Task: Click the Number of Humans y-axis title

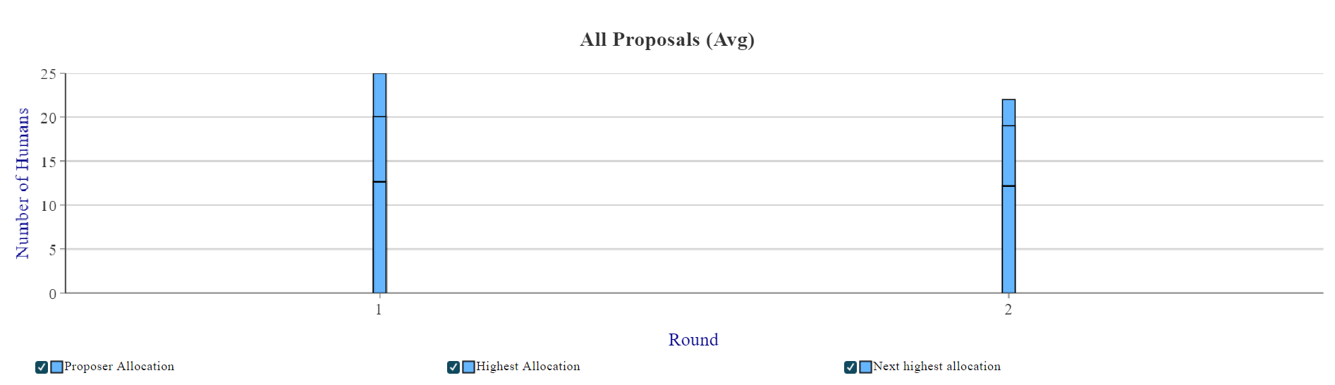Action: pos(23,183)
